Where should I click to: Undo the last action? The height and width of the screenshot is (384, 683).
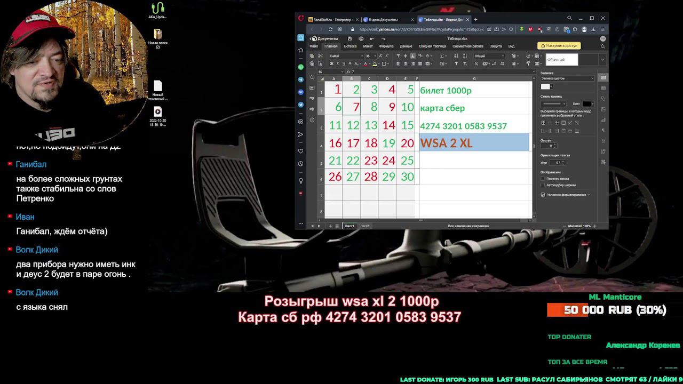[372, 38]
